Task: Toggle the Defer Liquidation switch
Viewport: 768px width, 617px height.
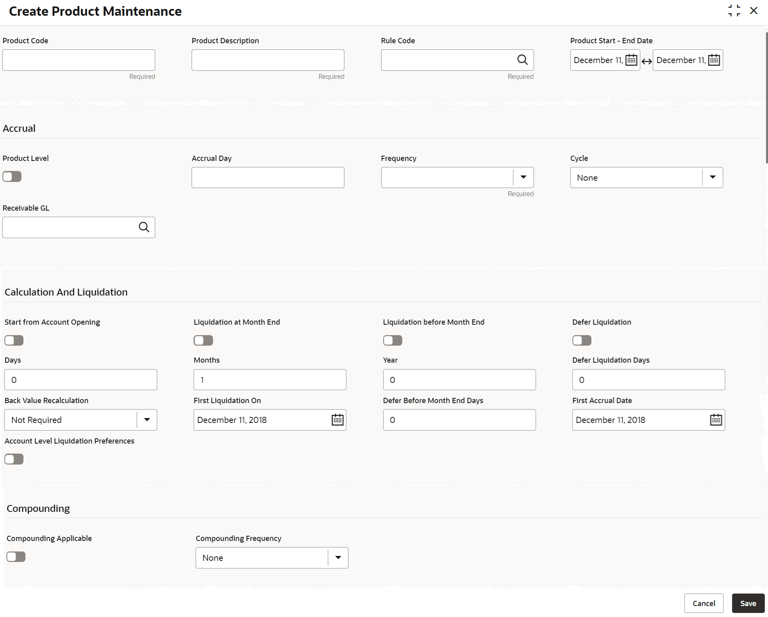Action: 582,340
